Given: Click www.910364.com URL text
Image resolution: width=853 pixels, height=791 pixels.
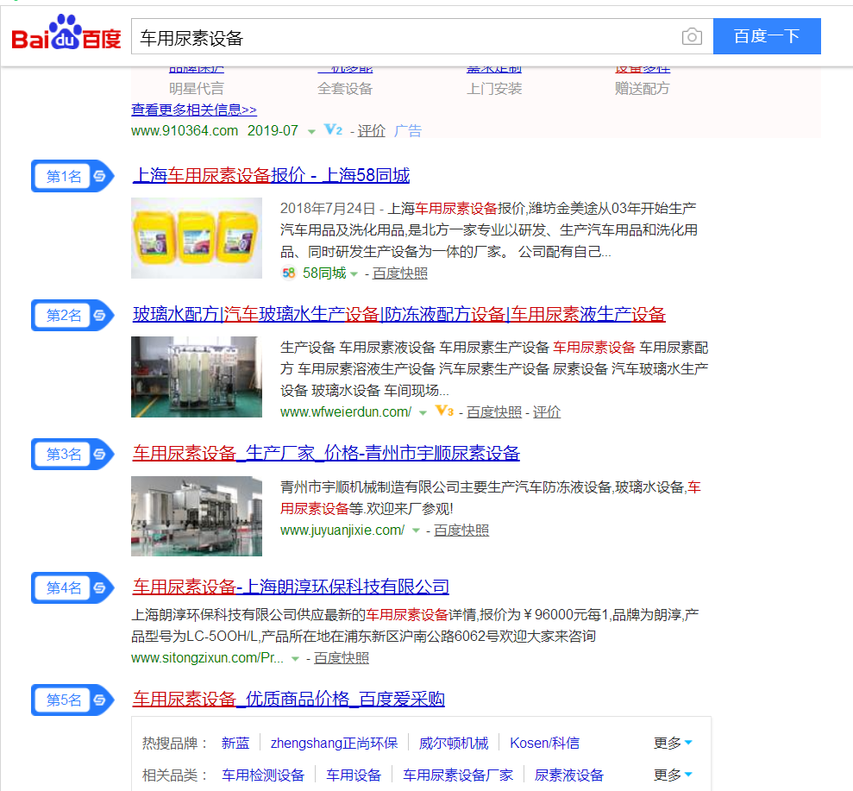Looking at the screenshot, I should (x=185, y=130).
